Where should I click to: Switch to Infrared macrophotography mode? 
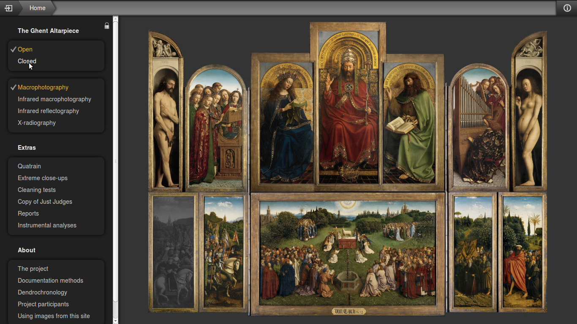click(x=54, y=99)
